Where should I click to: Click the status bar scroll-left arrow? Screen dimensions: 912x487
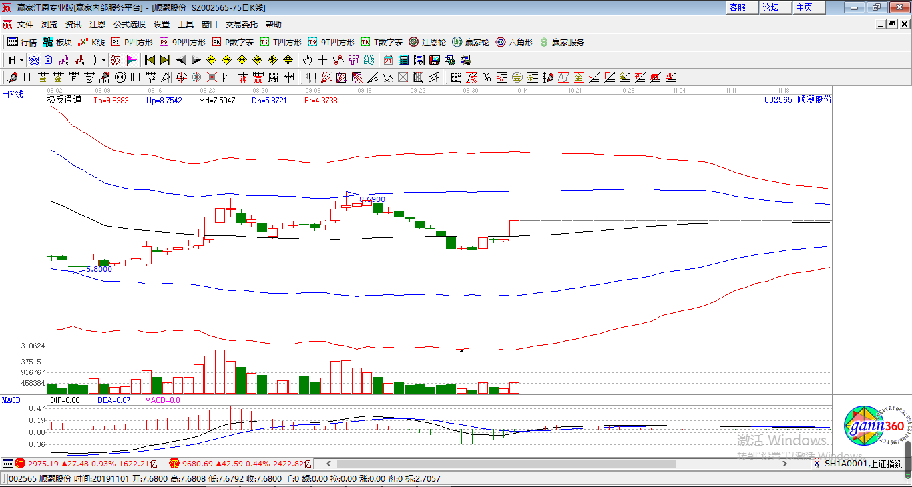click(328, 464)
